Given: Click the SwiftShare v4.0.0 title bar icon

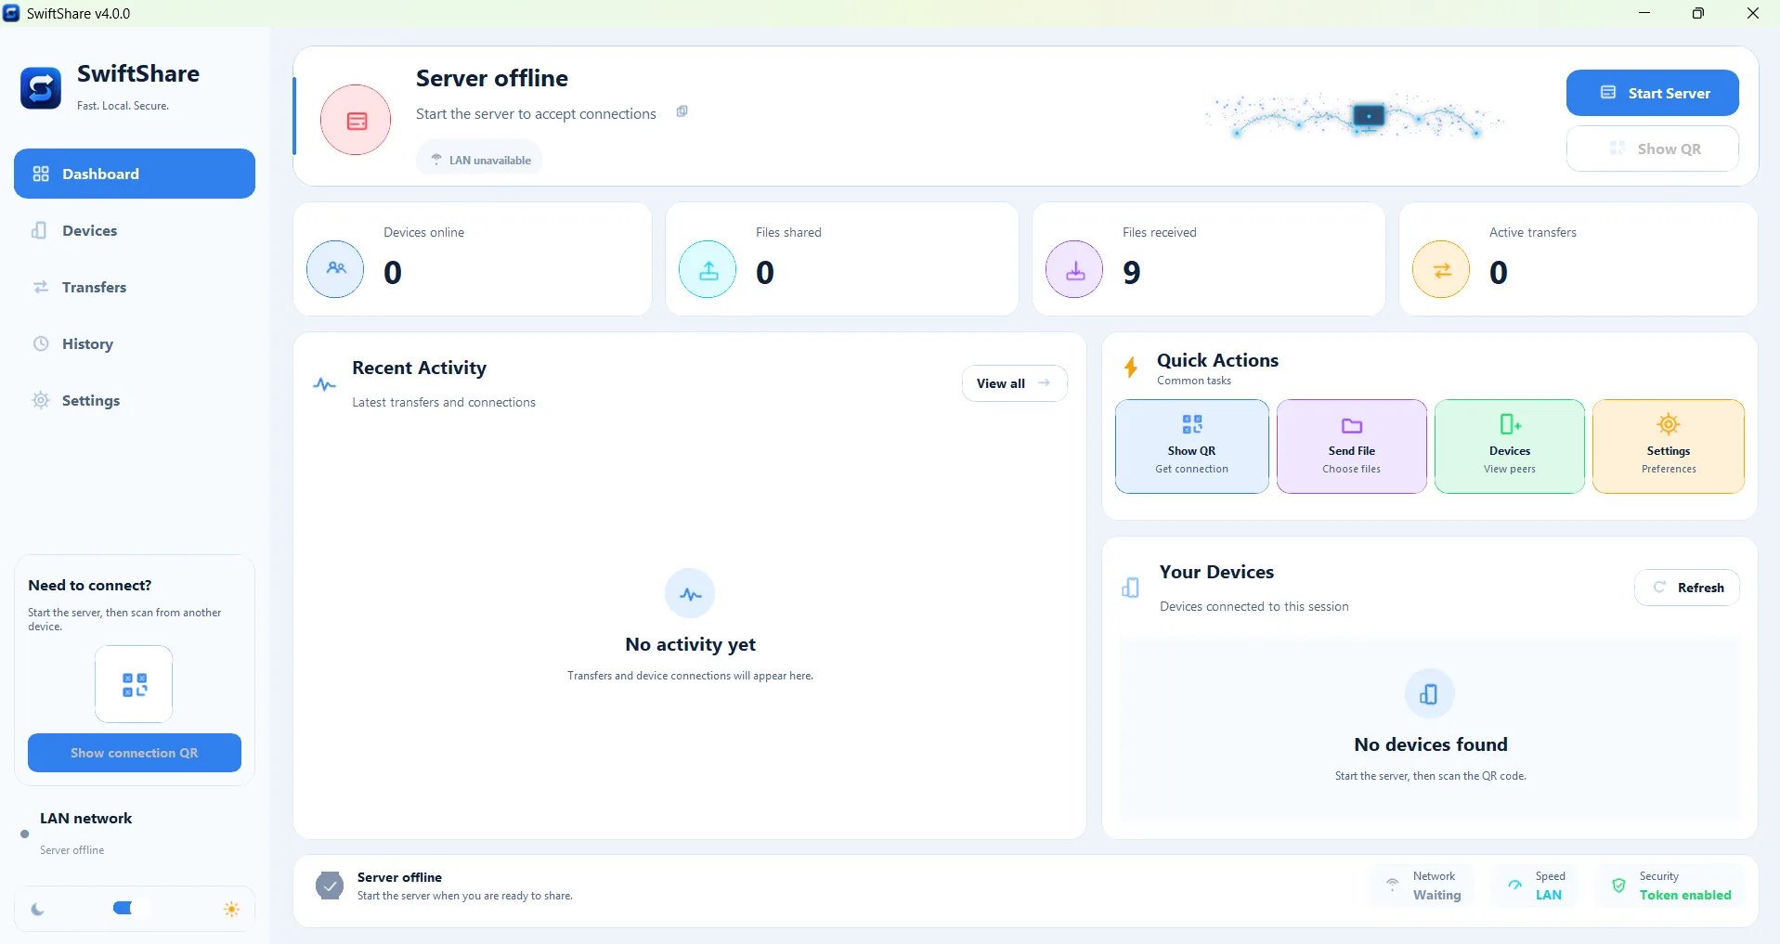Looking at the screenshot, I should point(11,13).
